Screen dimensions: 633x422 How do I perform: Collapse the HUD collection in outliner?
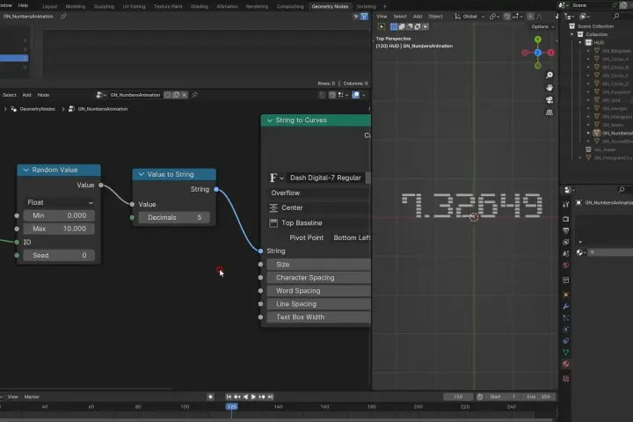point(580,42)
